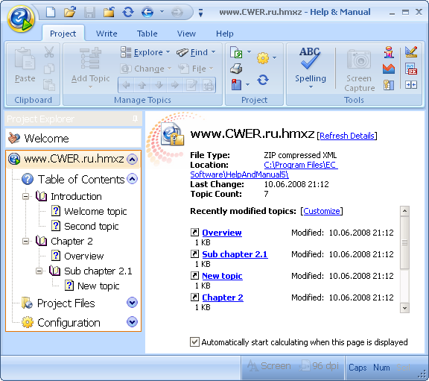
Task: Click the Refresh Details link
Action: pyautogui.click(x=347, y=136)
